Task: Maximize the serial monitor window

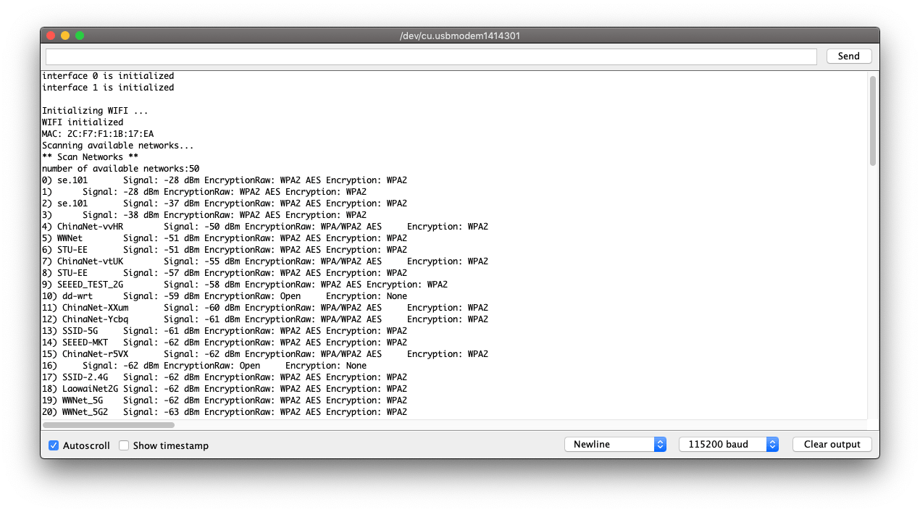Action: [80, 35]
